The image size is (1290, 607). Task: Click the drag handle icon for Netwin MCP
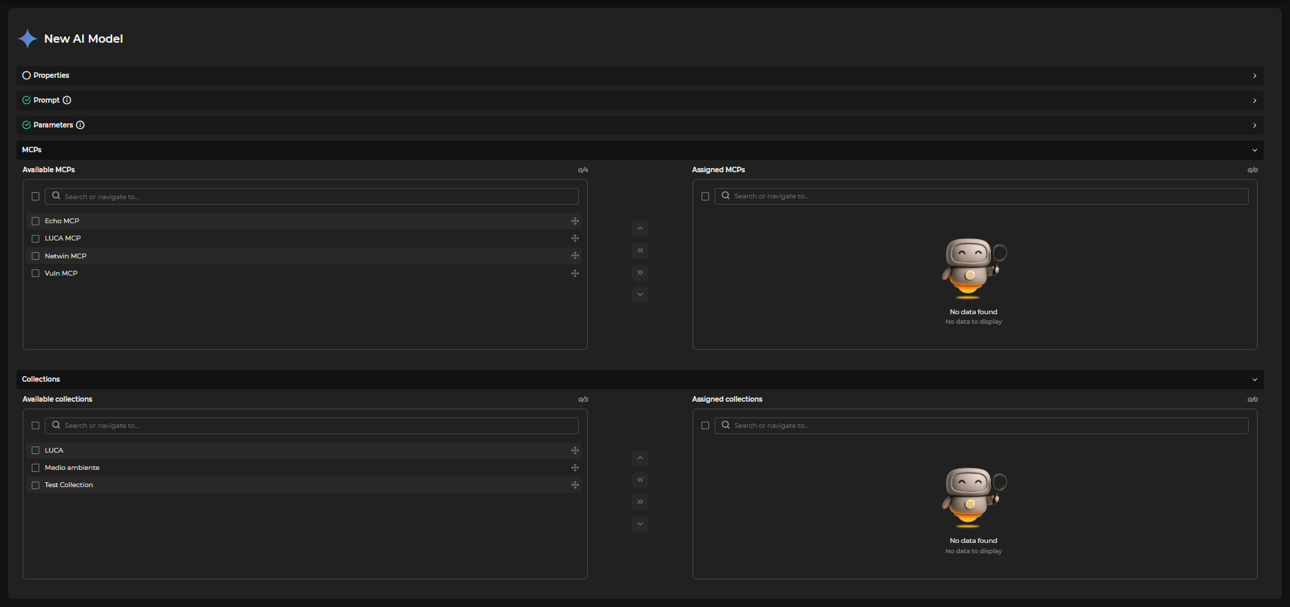[x=575, y=256]
